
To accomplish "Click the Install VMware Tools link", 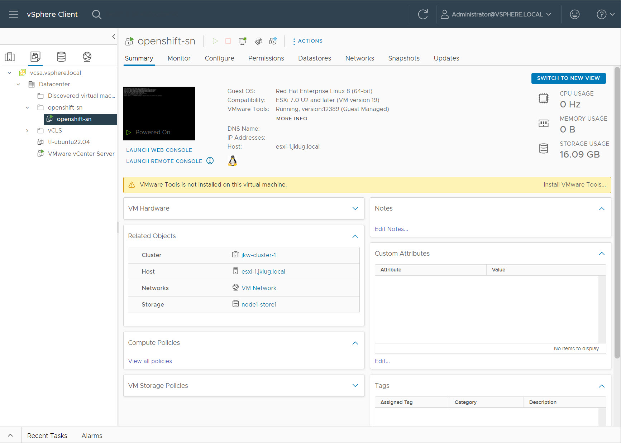I will (574, 185).
